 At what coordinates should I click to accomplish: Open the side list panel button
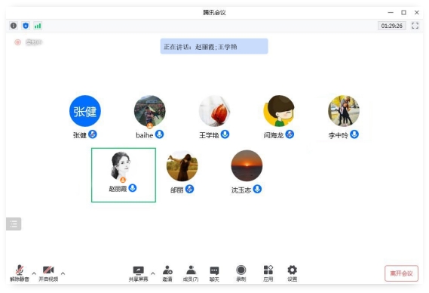point(14,224)
